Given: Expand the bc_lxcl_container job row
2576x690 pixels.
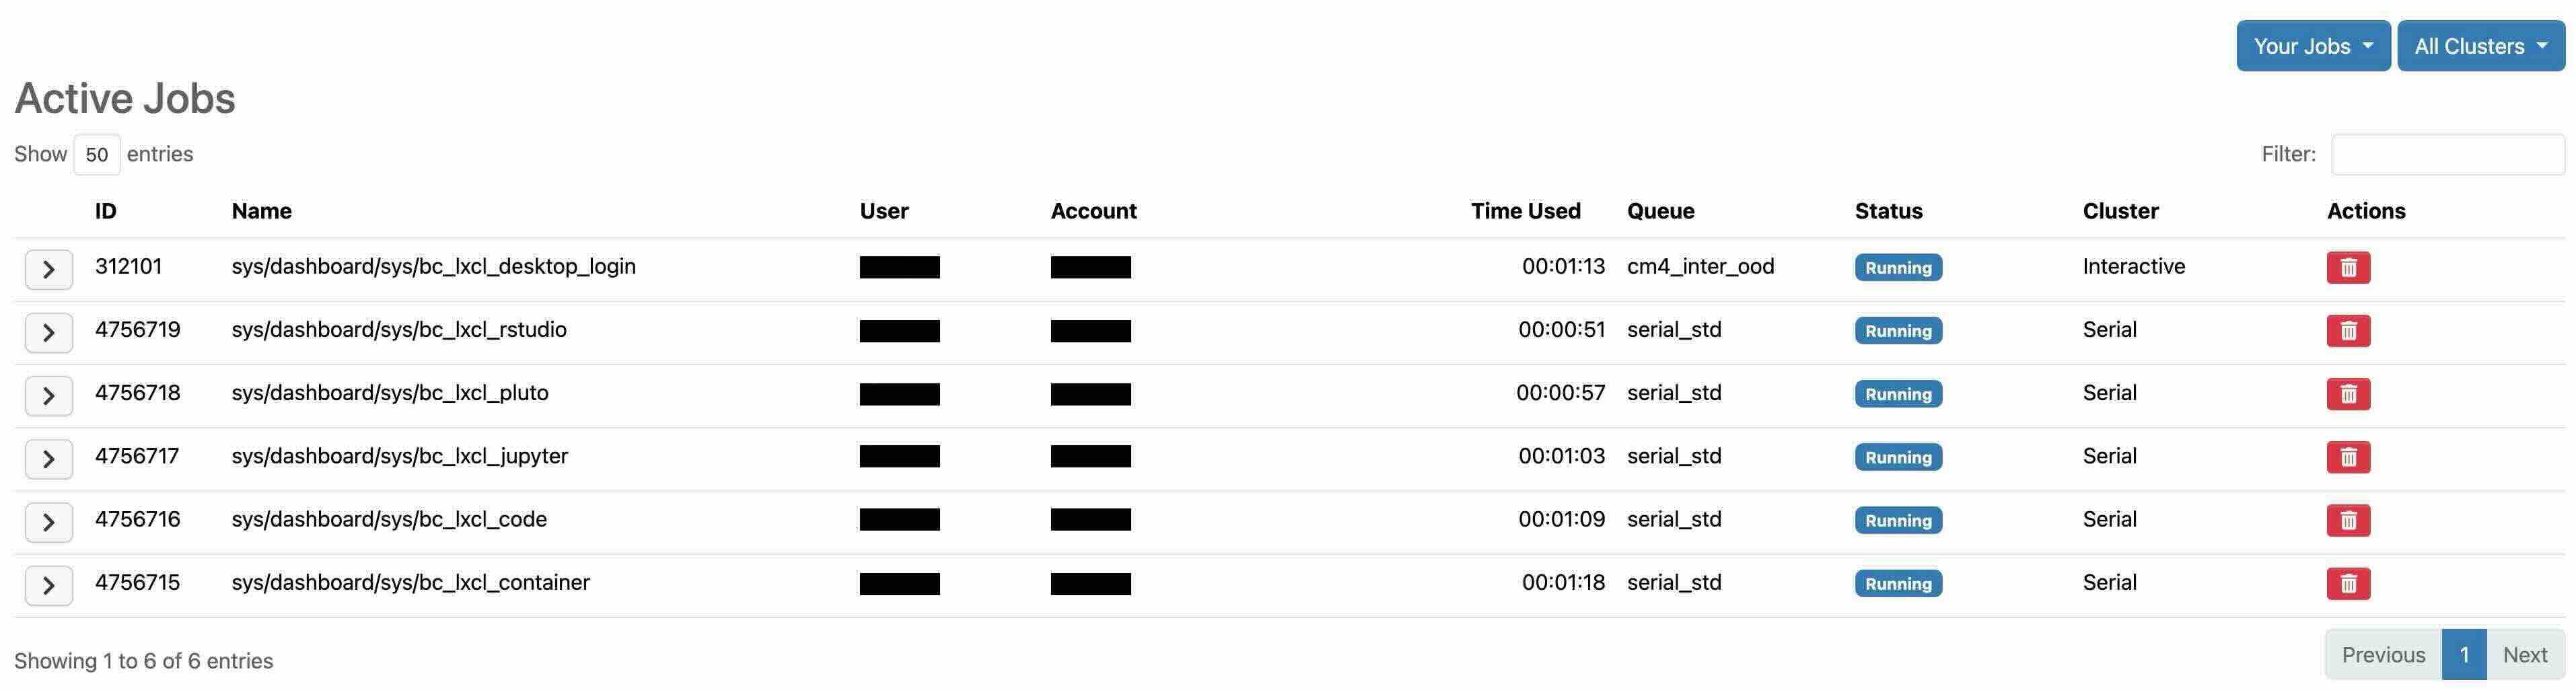Looking at the screenshot, I should point(49,585).
